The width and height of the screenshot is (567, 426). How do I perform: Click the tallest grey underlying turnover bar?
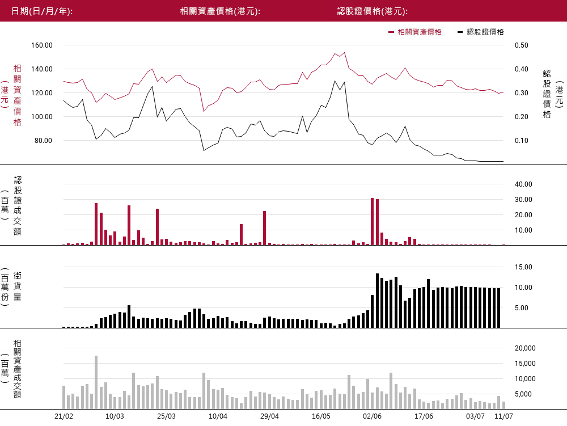(x=96, y=382)
